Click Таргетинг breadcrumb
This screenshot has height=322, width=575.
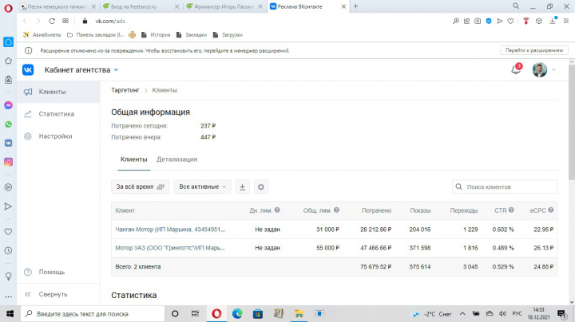click(125, 90)
